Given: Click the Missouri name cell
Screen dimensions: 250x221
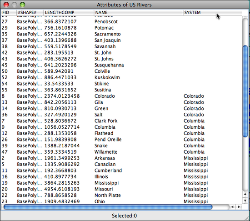Looking at the screenshot, I should (104, 189).
